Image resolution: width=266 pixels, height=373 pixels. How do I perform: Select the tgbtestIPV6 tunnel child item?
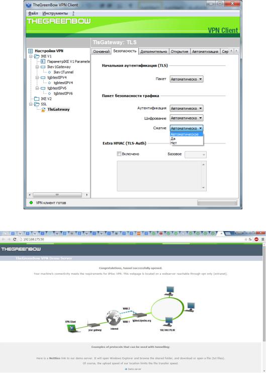[63, 94]
